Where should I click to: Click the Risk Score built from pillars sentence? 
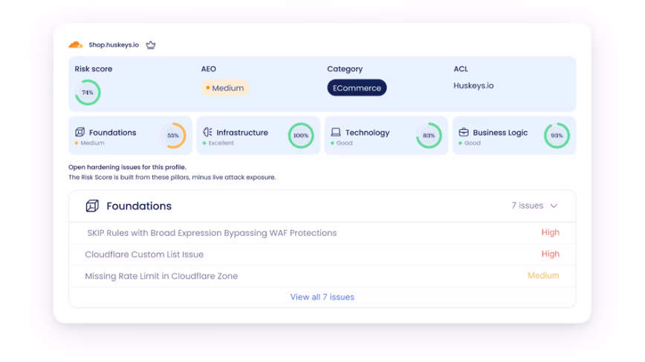click(x=172, y=177)
